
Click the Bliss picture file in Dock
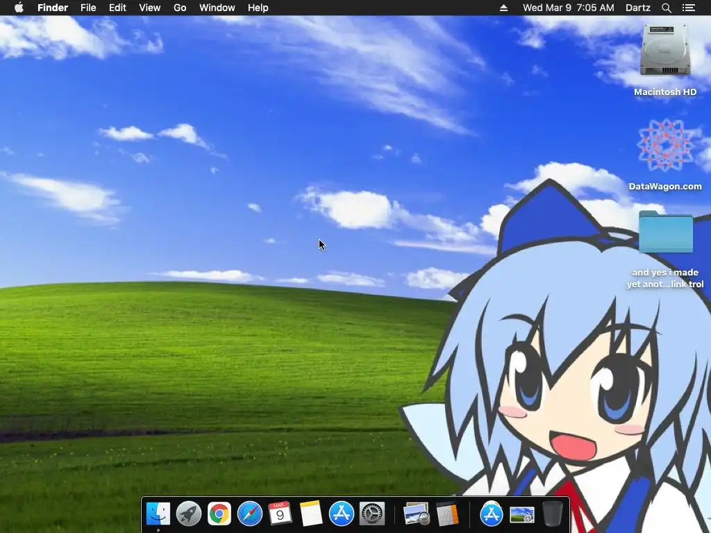521,515
